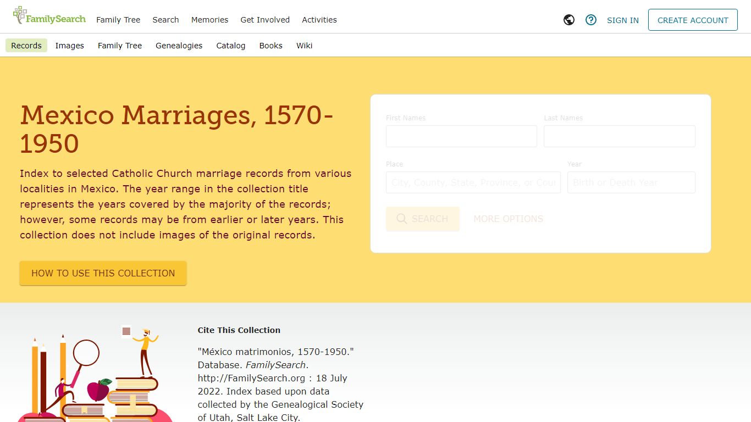Open the language globe icon

[568, 20]
